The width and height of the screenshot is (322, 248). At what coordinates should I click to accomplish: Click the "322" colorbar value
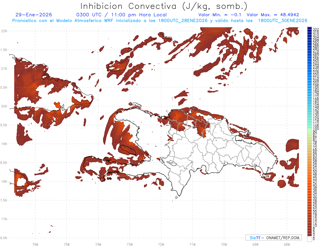(316, 29)
